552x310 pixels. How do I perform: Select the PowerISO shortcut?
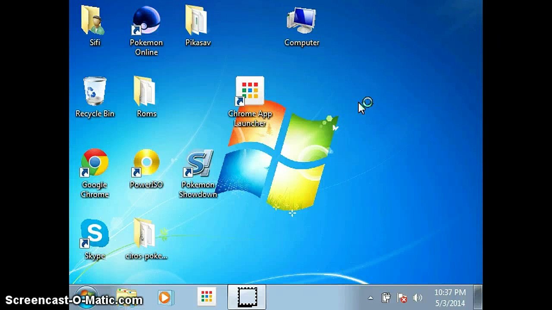coord(146,168)
